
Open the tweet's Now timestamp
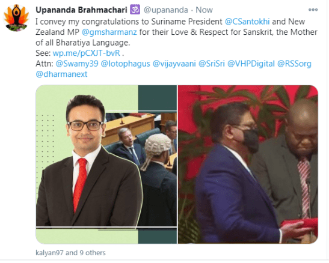click(x=204, y=10)
